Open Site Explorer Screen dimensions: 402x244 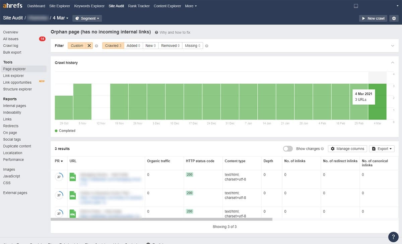point(60,6)
